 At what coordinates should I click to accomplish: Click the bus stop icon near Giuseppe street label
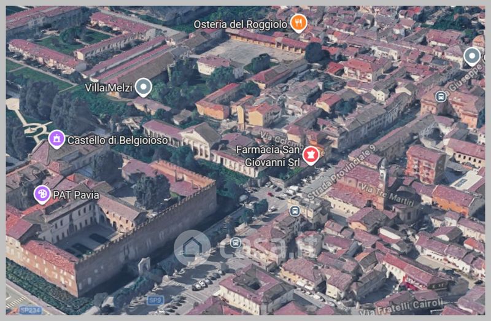pos(441,96)
